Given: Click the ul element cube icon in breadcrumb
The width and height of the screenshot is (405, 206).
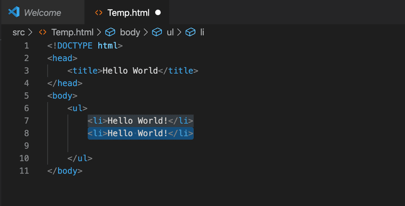Looking at the screenshot, I should 157,32.
